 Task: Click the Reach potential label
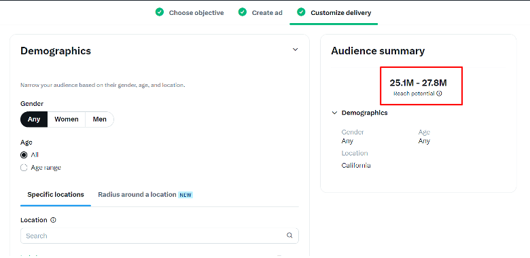coord(414,94)
